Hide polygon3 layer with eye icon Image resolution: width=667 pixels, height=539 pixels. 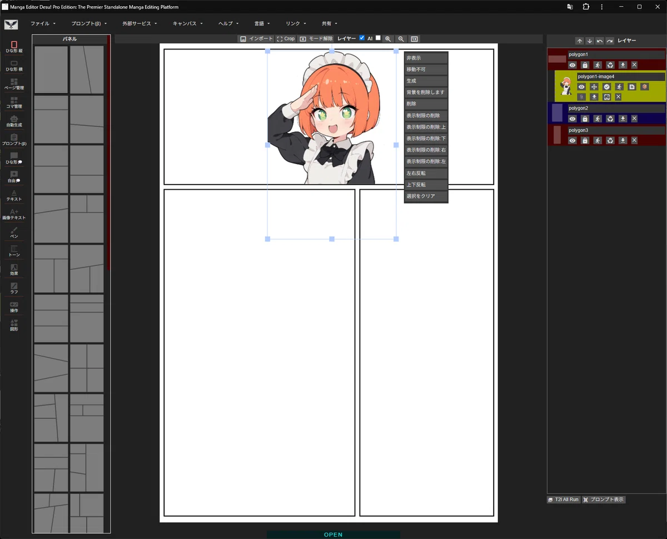coord(573,141)
